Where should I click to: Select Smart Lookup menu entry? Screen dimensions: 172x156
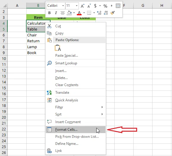point(76,63)
